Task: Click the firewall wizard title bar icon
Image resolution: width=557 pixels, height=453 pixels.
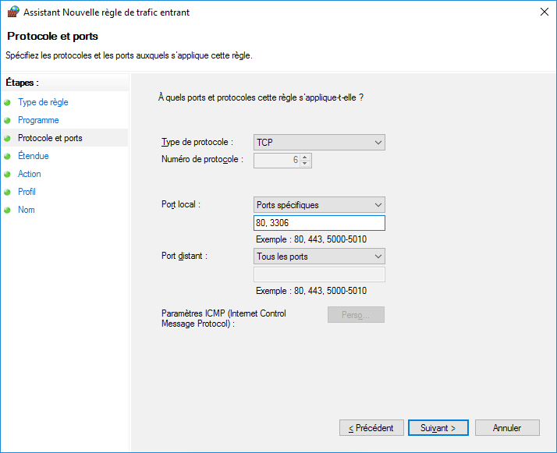Action: coord(12,12)
